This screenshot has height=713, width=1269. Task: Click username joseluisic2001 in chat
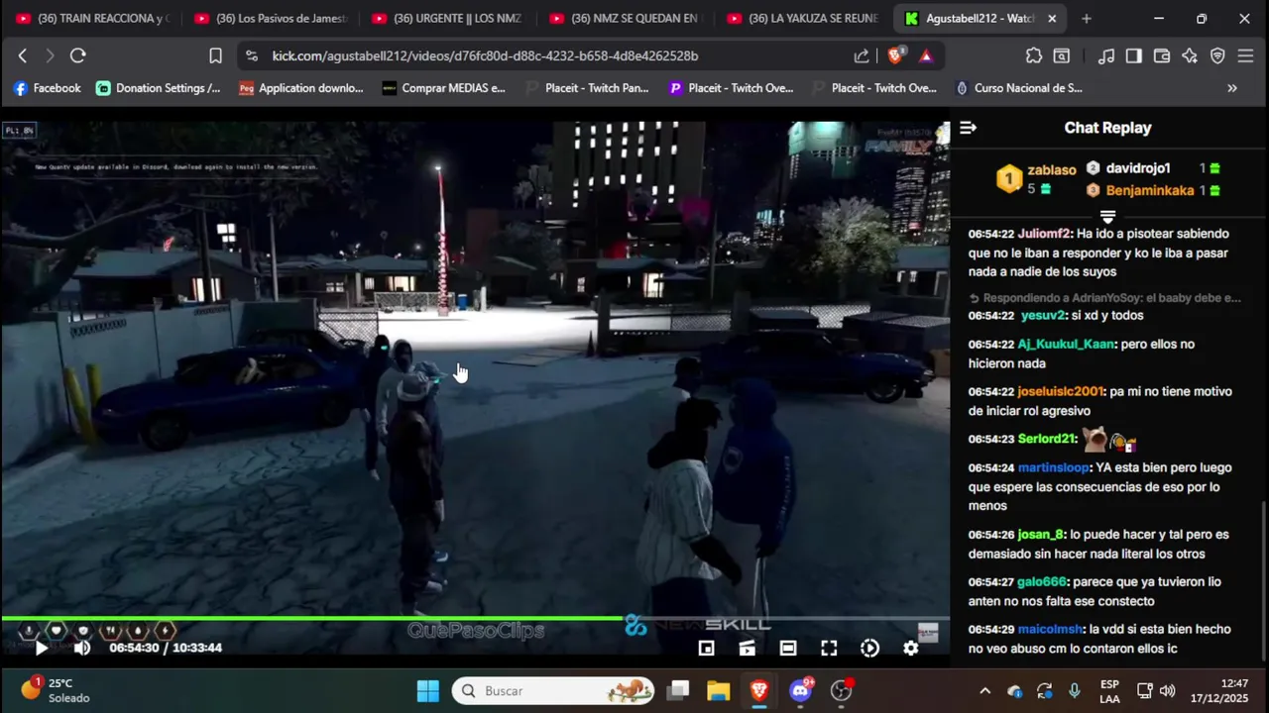click(1060, 391)
